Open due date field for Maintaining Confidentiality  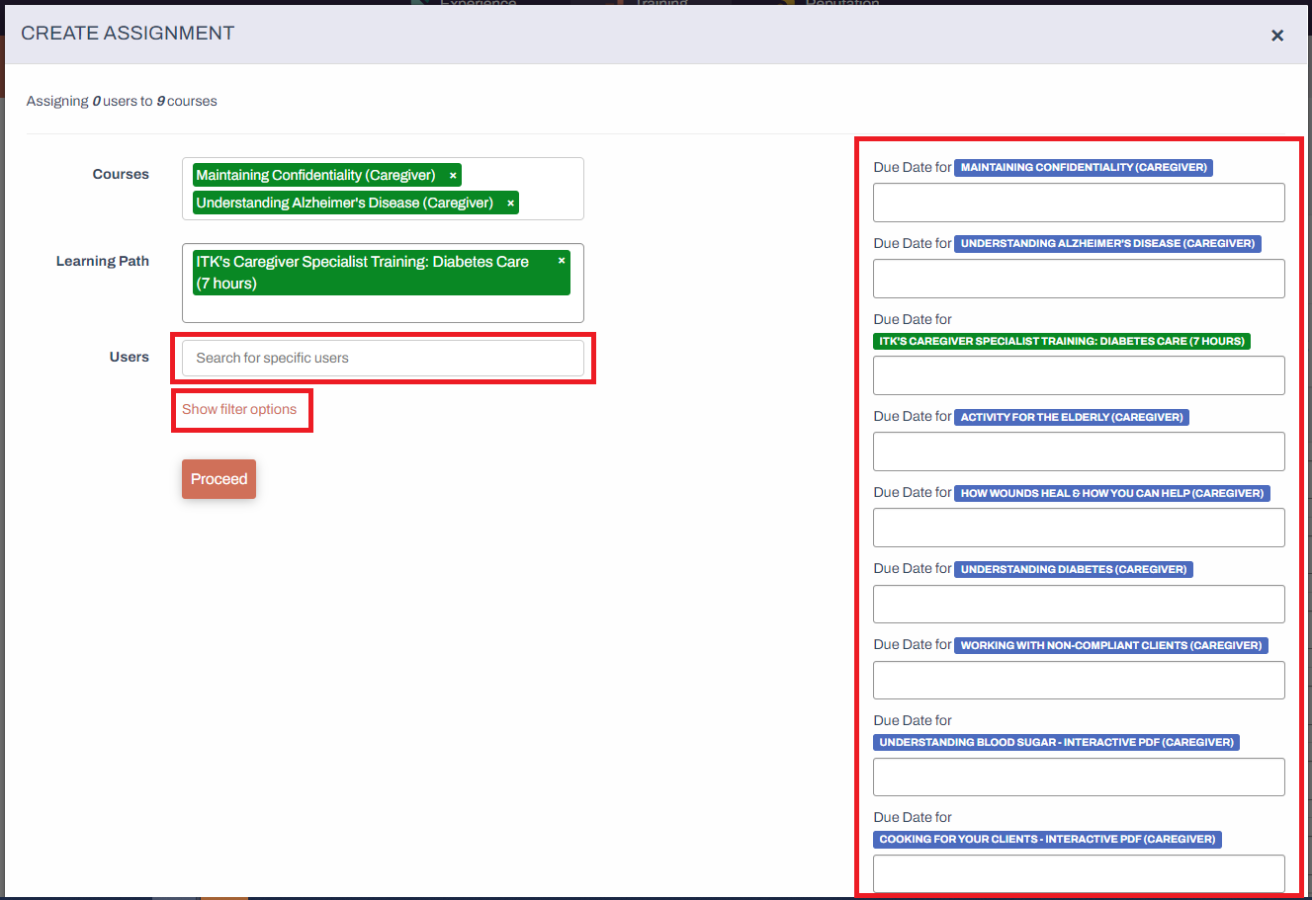1078,203
